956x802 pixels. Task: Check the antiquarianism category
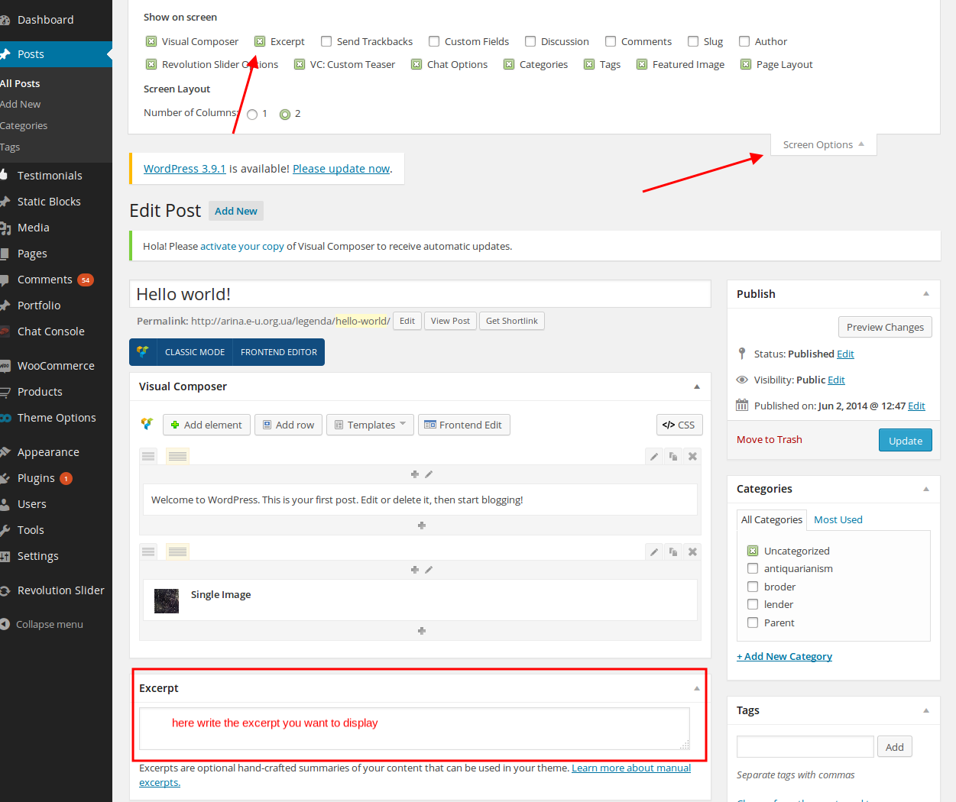(x=753, y=568)
